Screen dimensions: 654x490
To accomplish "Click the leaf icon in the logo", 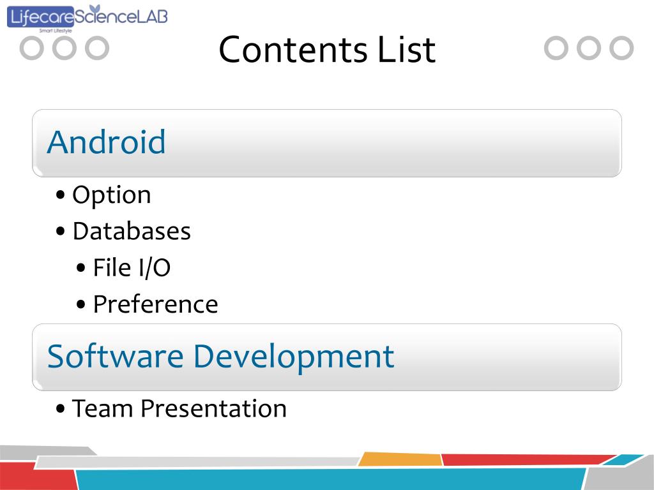I will 96,8.
